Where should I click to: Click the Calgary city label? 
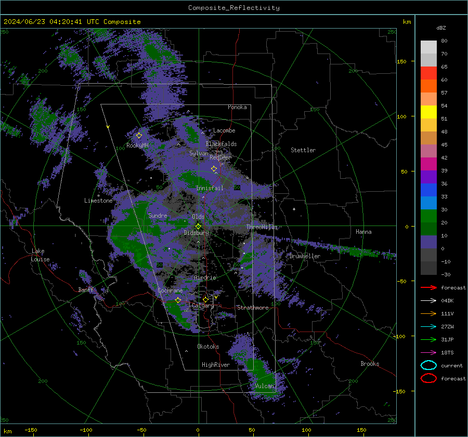(x=203, y=306)
